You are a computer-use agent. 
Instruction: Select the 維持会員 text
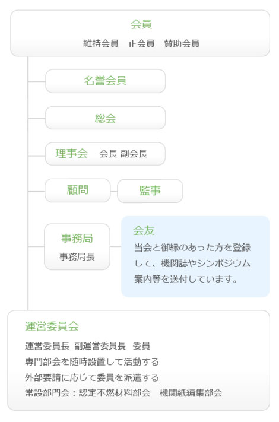click(101, 43)
